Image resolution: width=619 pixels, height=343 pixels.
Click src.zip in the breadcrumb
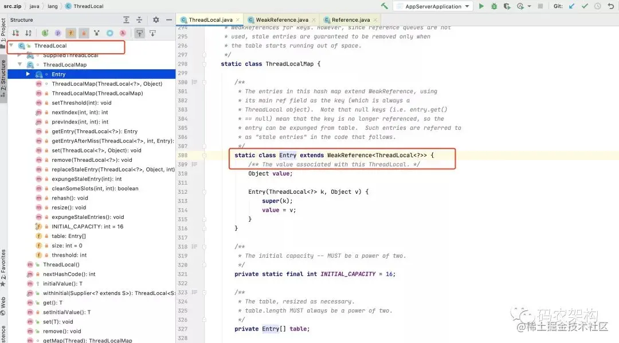tap(13, 6)
